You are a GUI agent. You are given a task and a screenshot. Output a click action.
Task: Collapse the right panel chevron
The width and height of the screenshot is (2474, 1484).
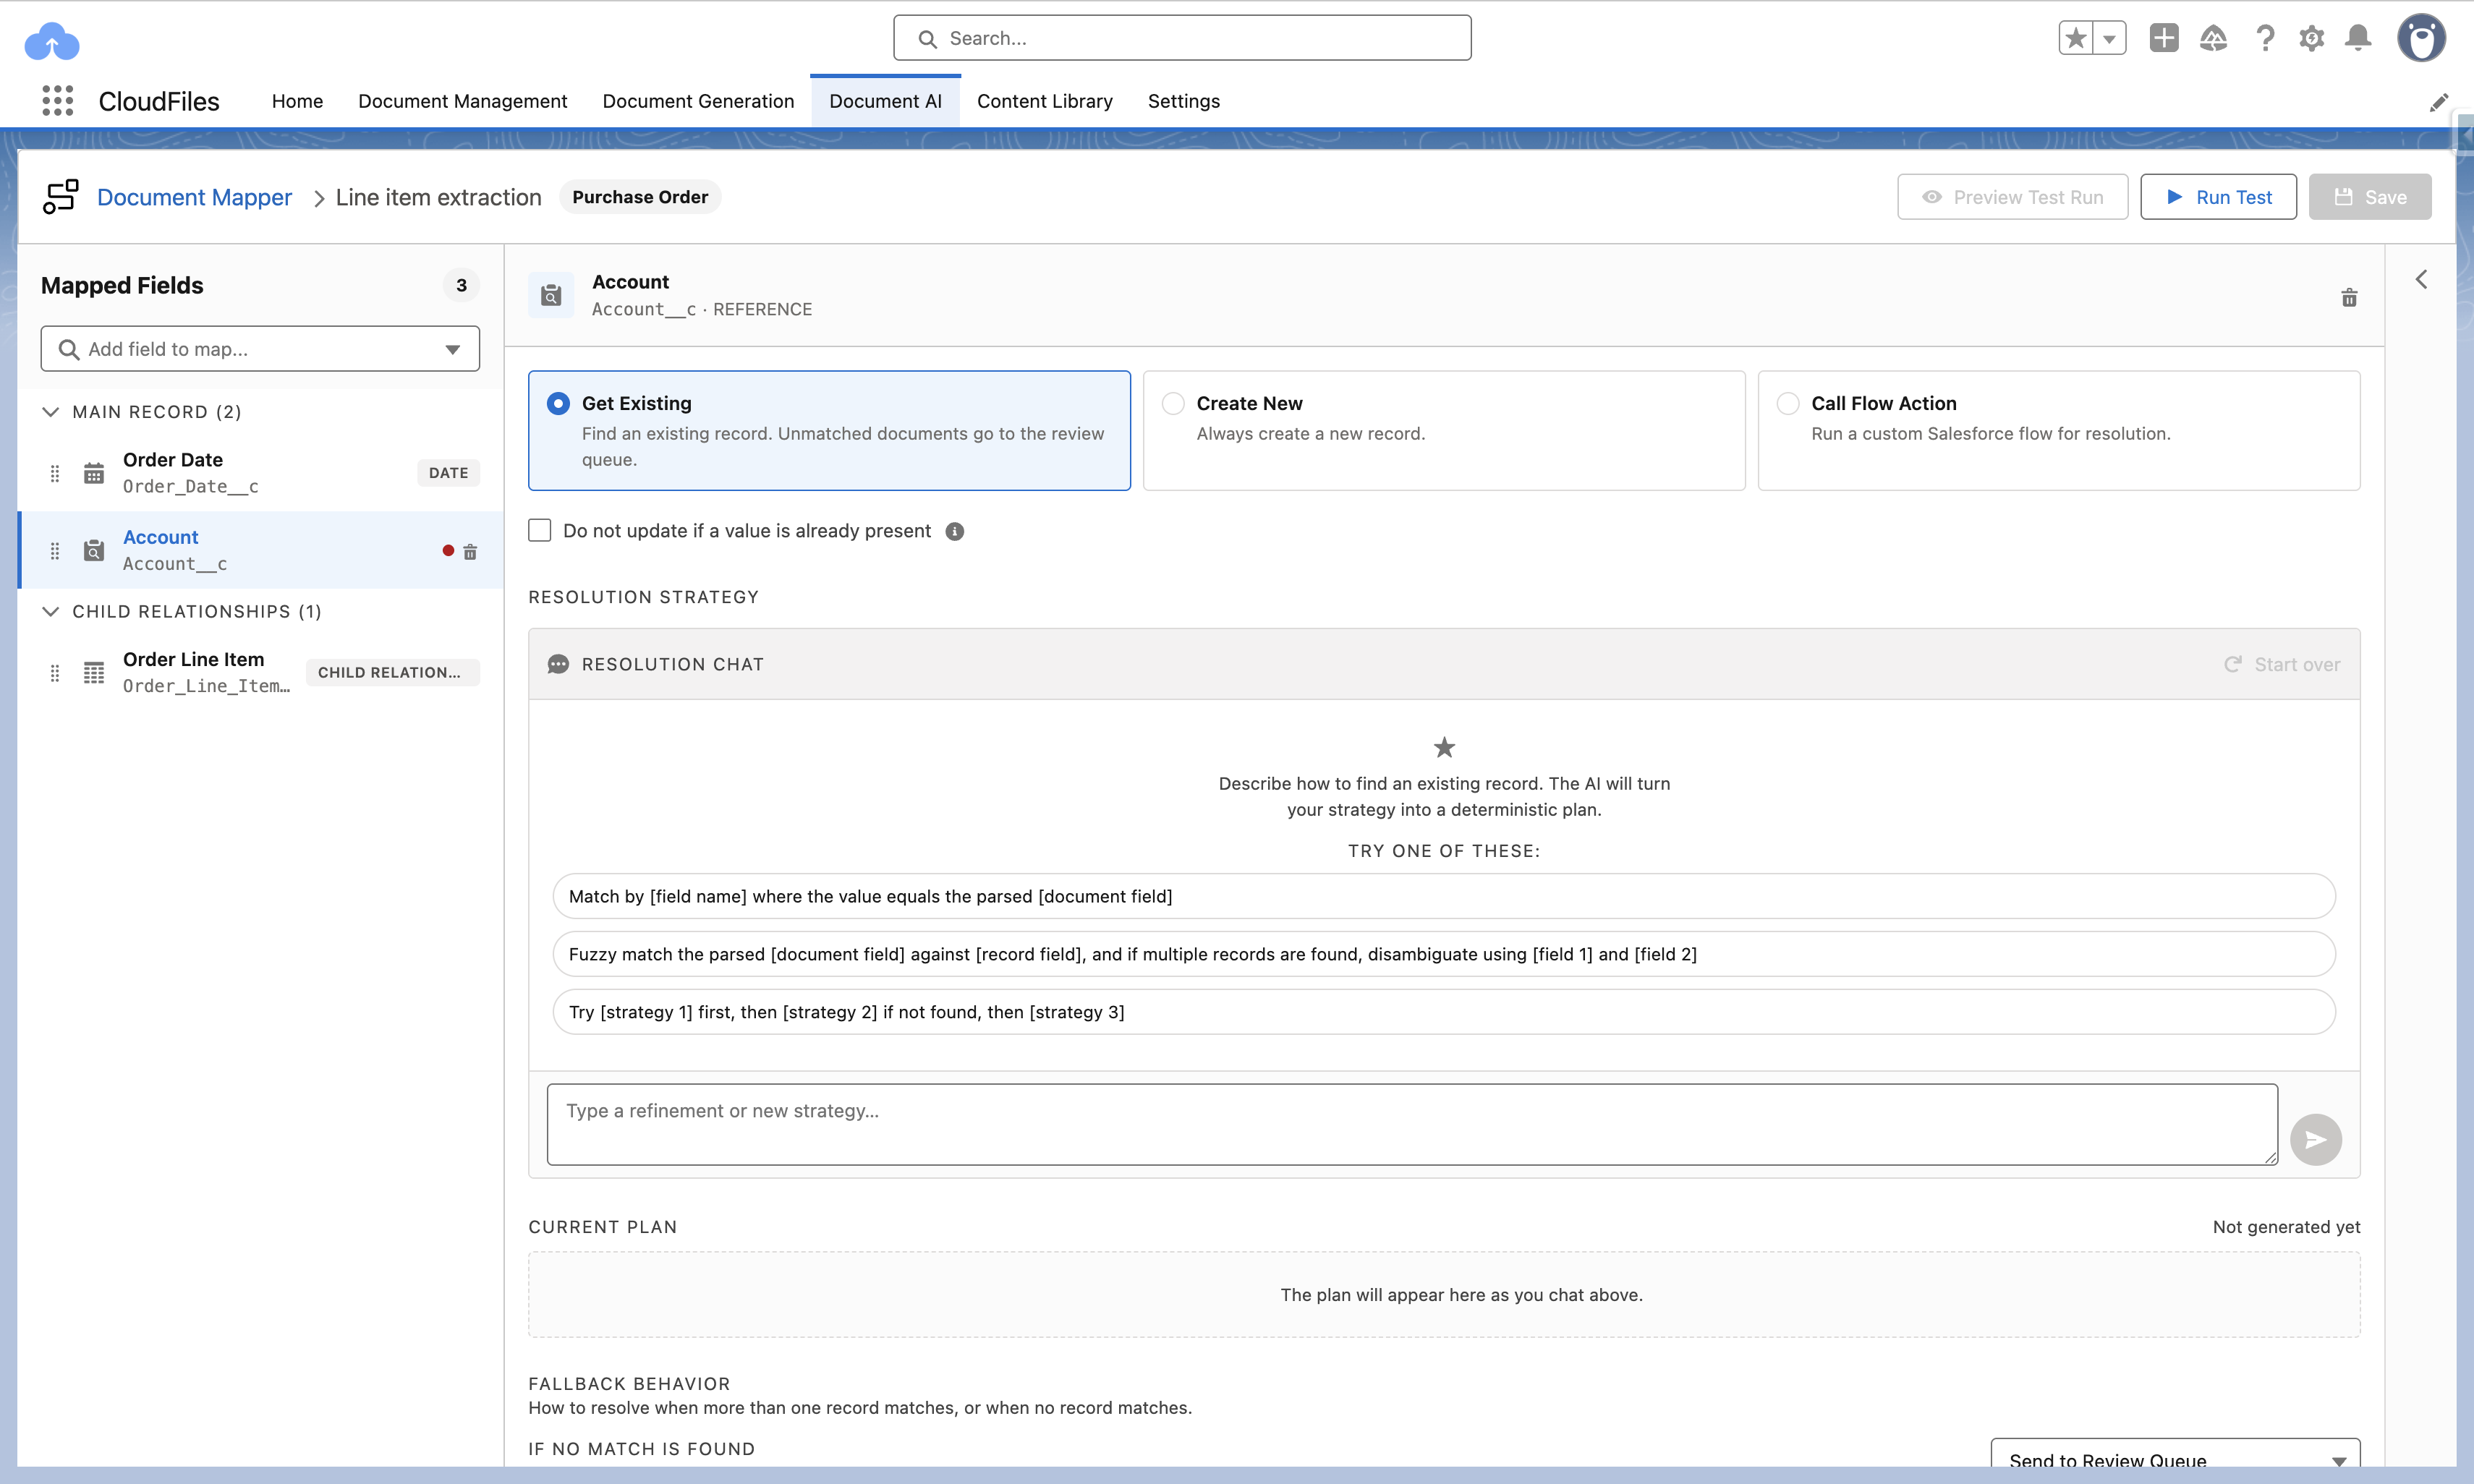click(2421, 279)
